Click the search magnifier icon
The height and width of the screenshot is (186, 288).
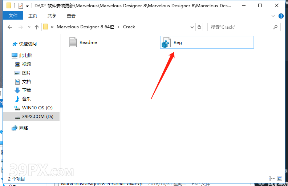pyautogui.click(x=275, y=27)
